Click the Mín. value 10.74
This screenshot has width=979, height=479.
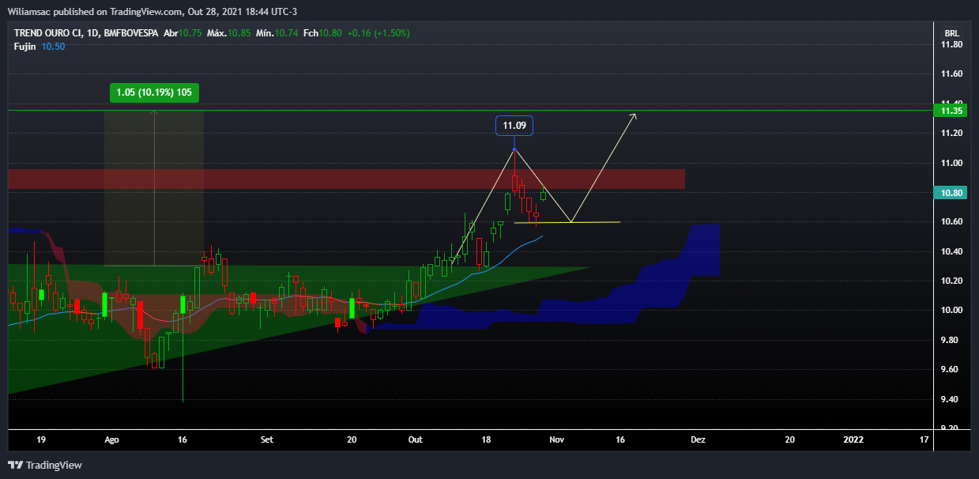(287, 33)
